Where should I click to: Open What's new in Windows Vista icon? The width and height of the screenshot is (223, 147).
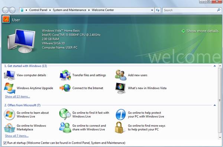[x=120, y=88]
